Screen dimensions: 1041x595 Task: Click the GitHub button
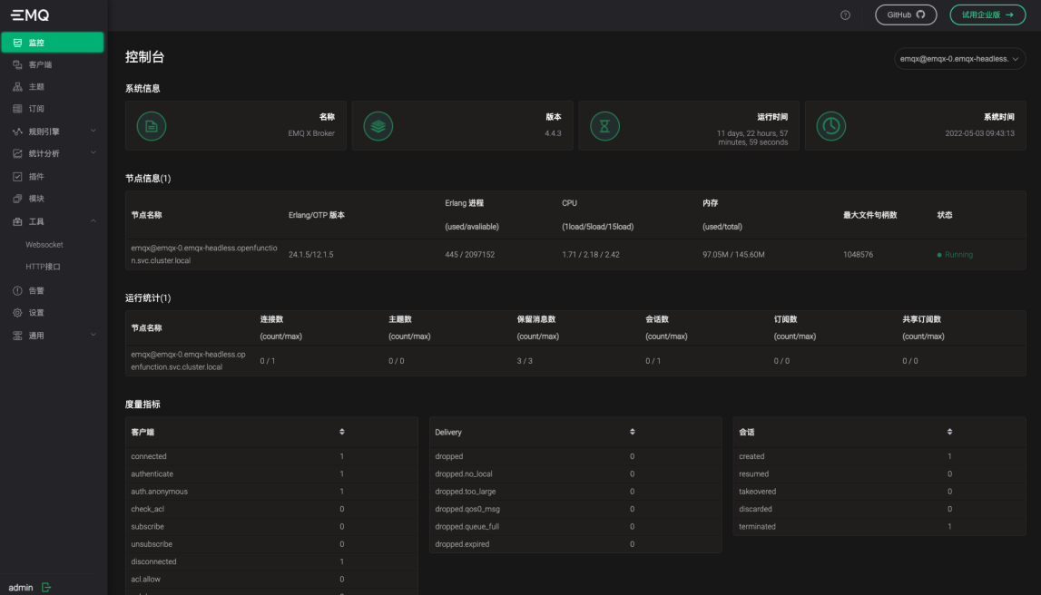(905, 15)
